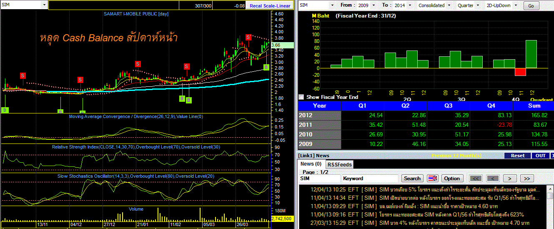Click the tallest green bar in earnings chart
Viewport: 554px width, 229px height.
coord(531,54)
